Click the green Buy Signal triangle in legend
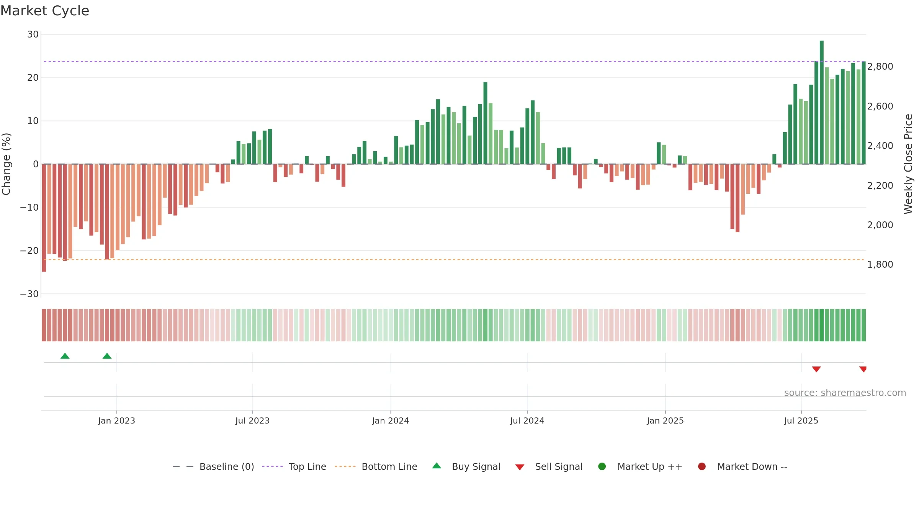The image size is (919, 517). (x=437, y=466)
